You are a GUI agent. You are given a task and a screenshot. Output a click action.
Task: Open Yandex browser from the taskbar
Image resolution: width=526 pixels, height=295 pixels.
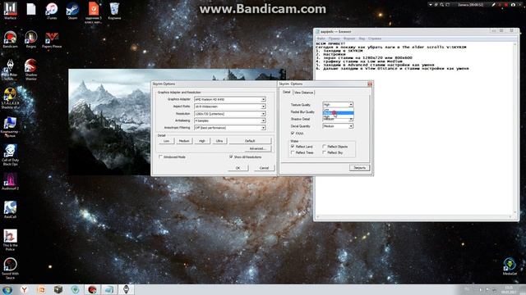point(25,289)
